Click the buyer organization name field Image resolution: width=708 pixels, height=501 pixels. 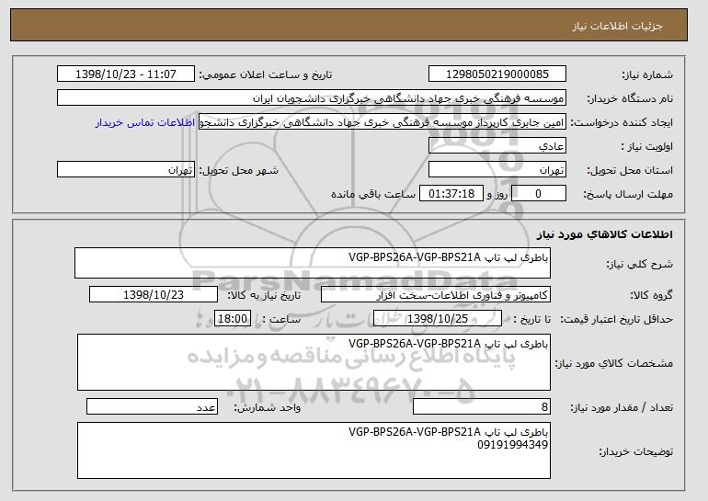click(312, 98)
